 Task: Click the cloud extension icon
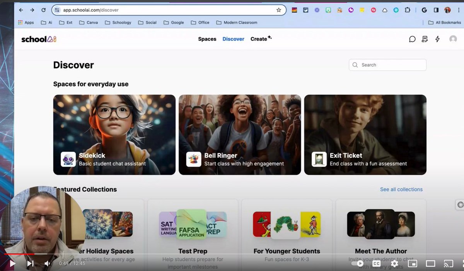(385, 10)
